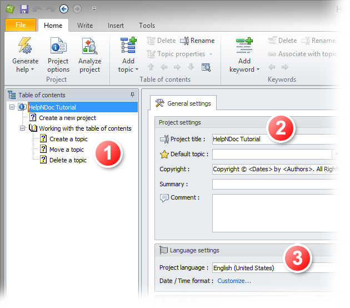The height and width of the screenshot is (308, 350).
Task: Open the quick access toolbar customize dropdown
Action: (94, 9)
